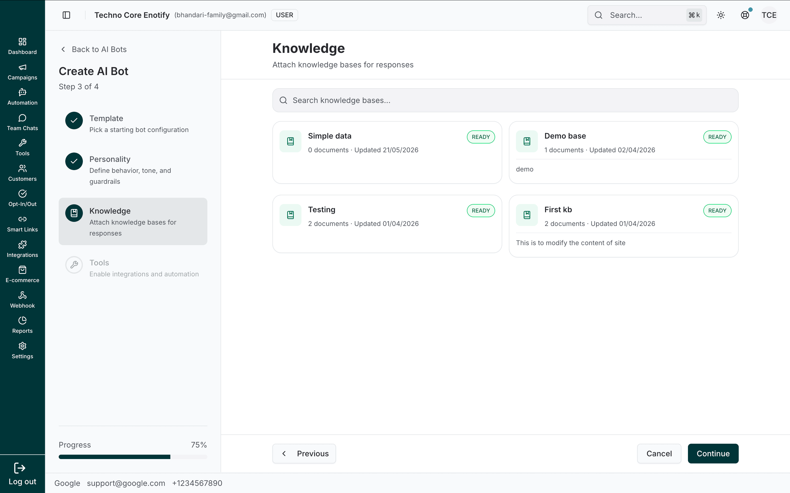Screen dimensions: 790x493
Task: Select the First kb knowledge base card
Action: pos(623,226)
